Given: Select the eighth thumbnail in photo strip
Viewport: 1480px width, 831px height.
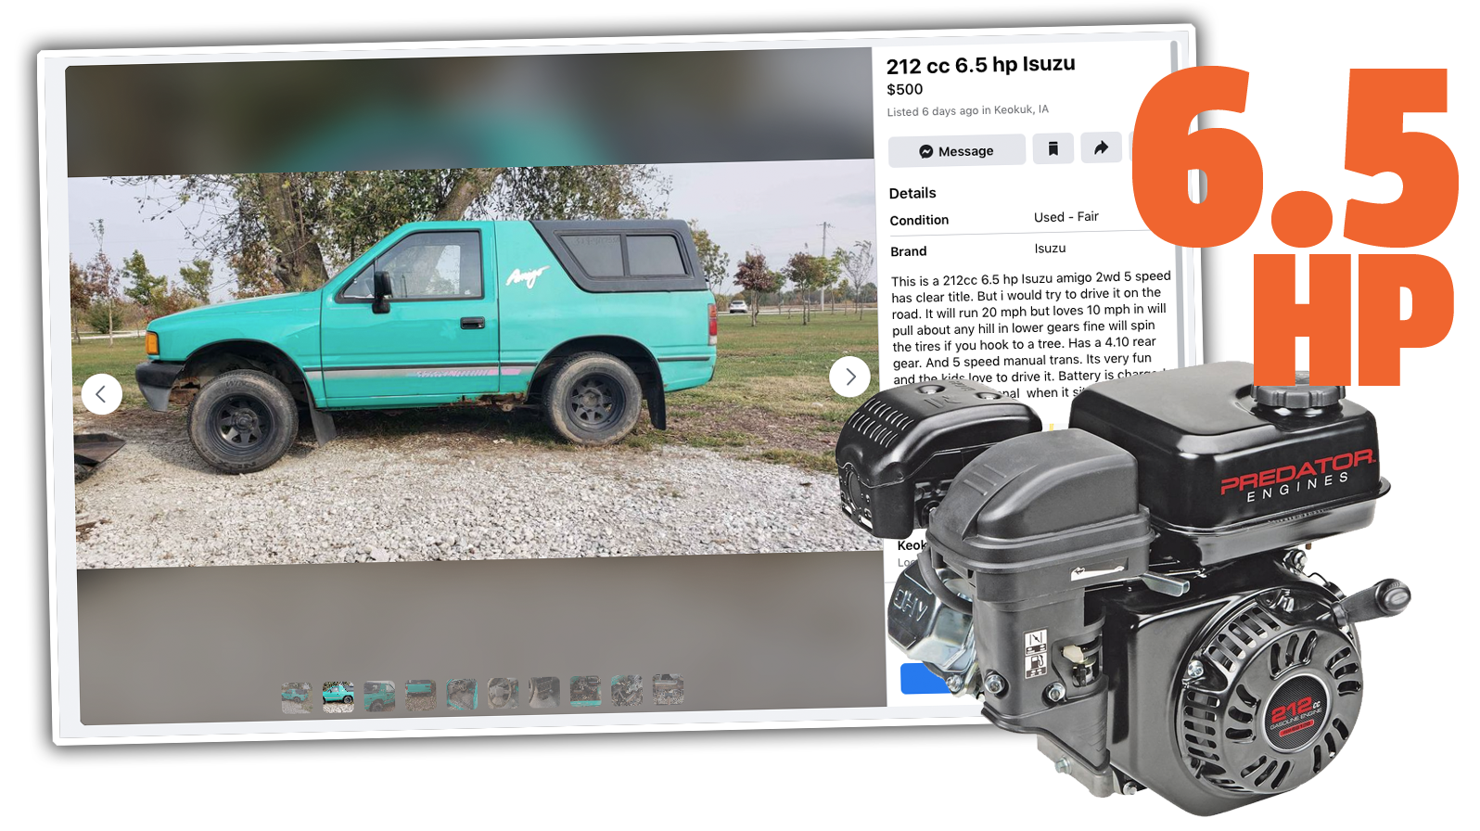Looking at the screenshot, I should click(x=585, y=690).
